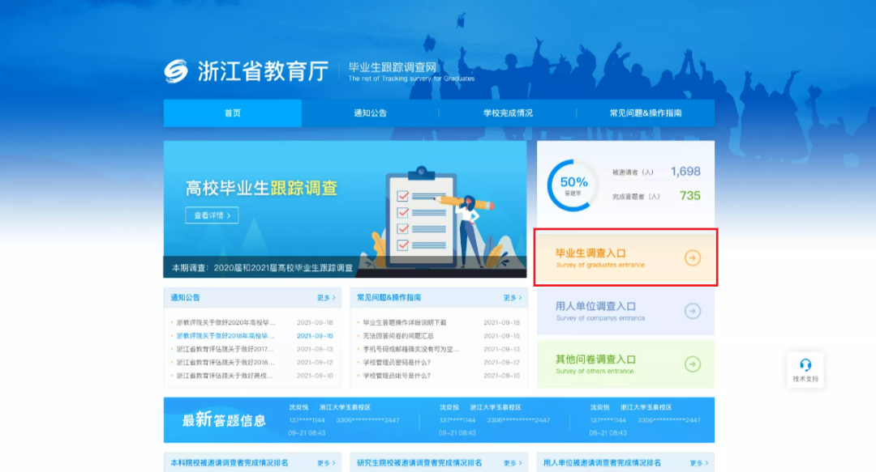Open 更多 link in 常见问题&操作指南 section
Screen dimensions: 876x472
pyautogui.click(x=512, y=297)
